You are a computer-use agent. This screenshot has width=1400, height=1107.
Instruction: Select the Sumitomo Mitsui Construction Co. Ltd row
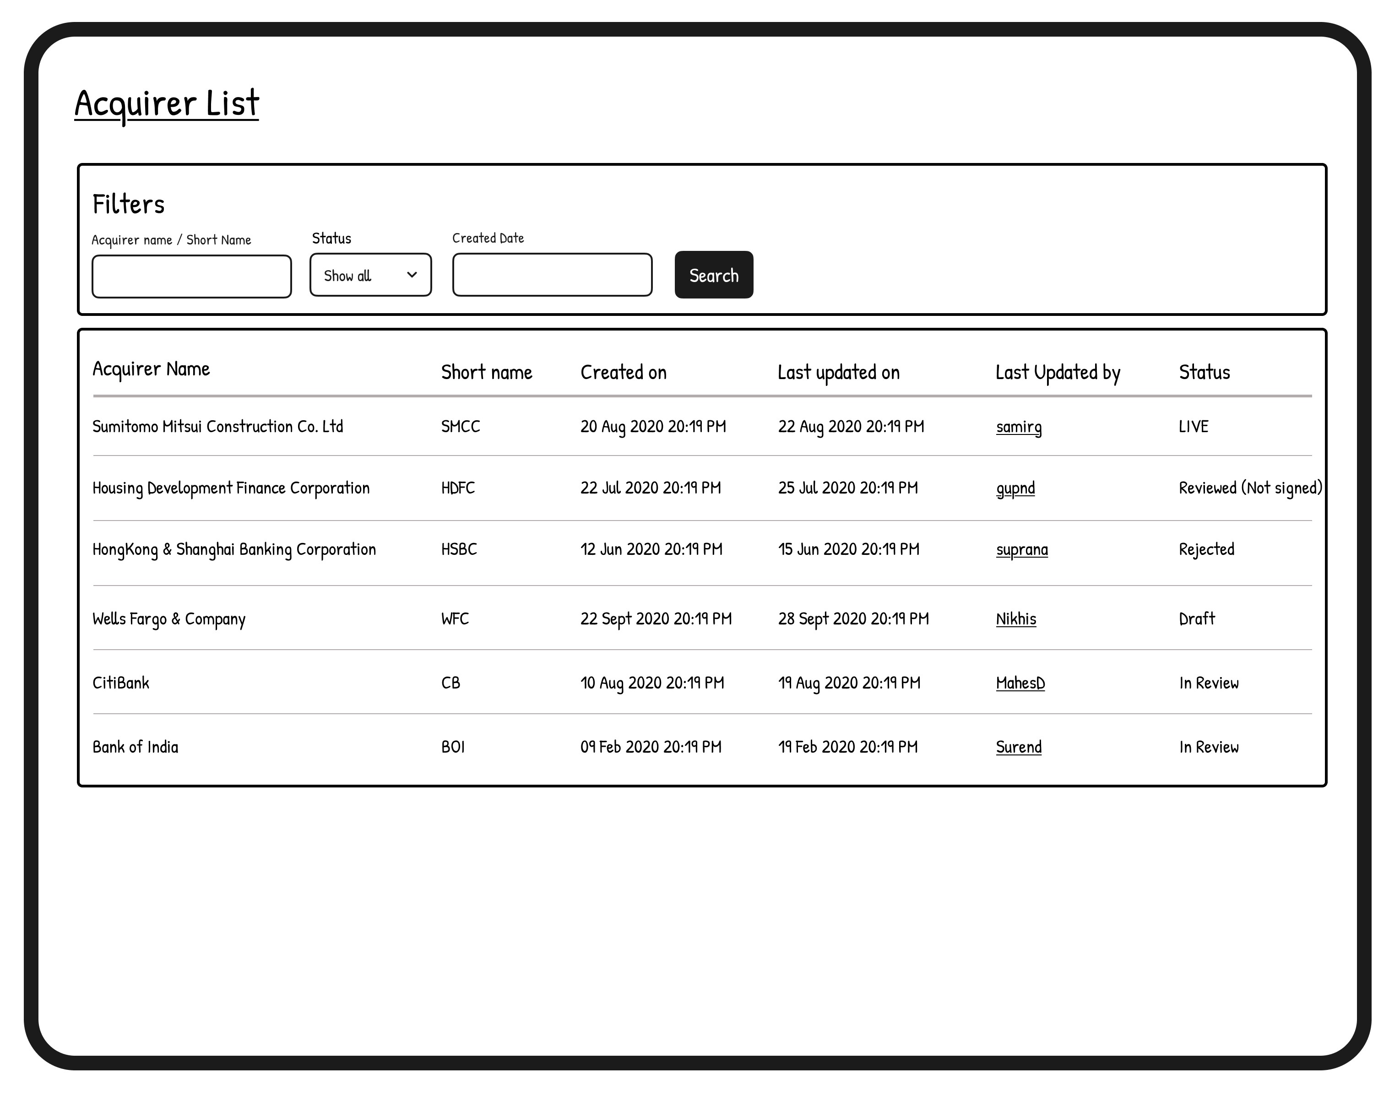218,427
